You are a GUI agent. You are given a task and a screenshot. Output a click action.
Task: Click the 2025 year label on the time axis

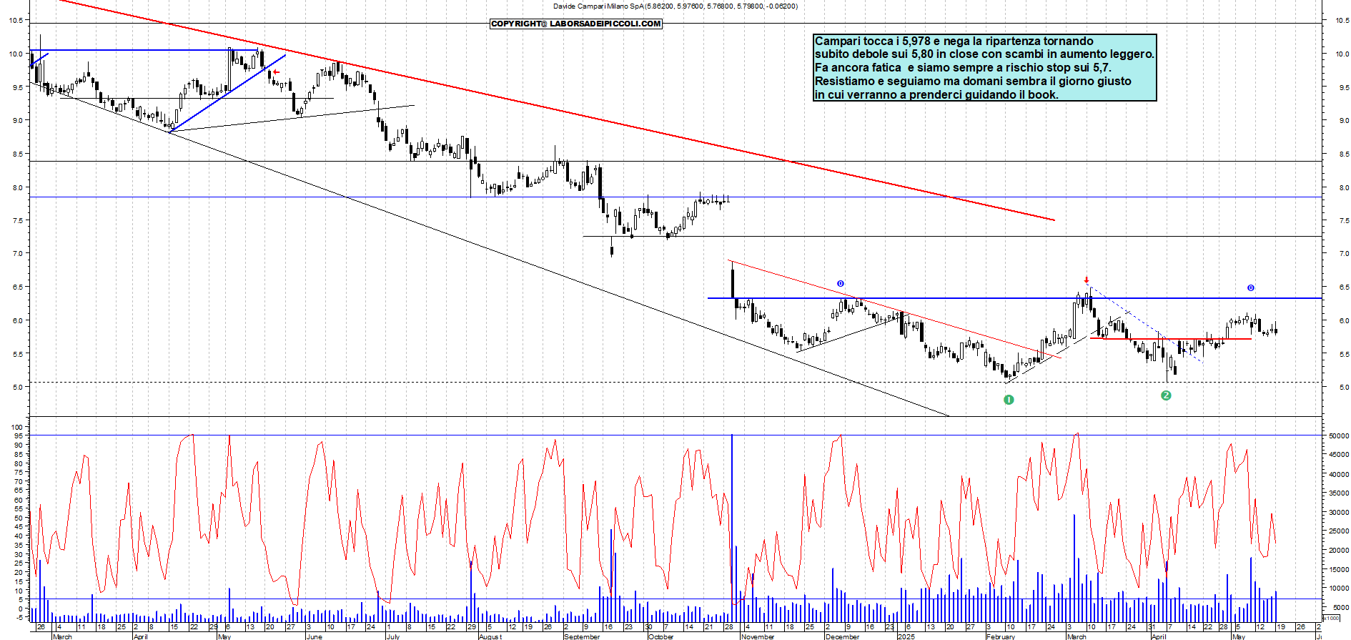coord(906,636)
